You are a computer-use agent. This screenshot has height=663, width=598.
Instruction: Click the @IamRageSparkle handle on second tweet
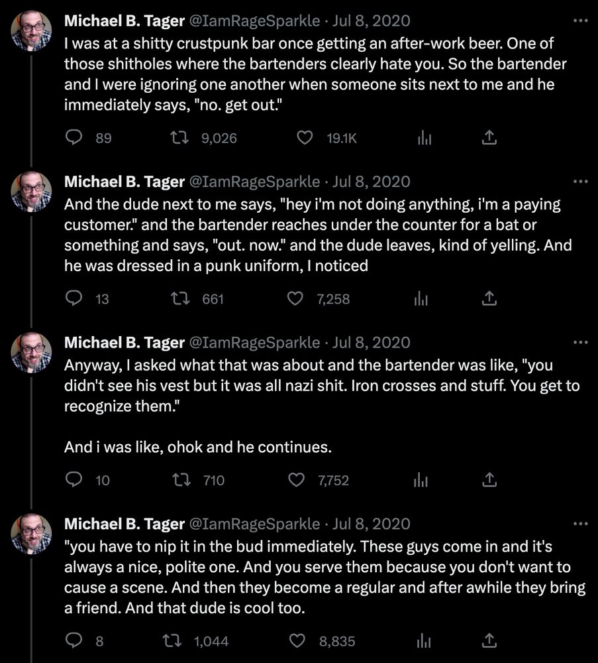coord(254,182)
